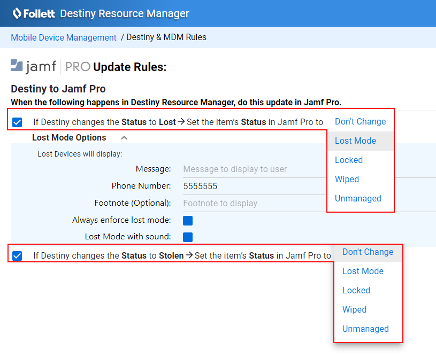Click the Message input field
The width and height of the screenshot is (436, 358).
(x=255, y=169)
